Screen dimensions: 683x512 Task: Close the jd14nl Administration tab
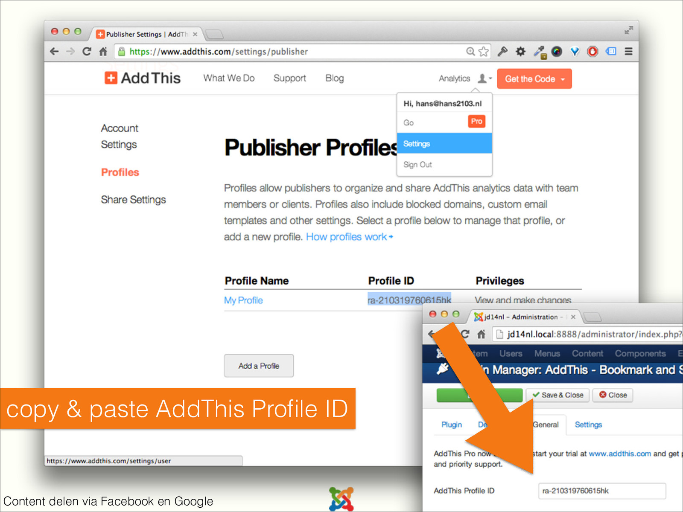pos(573,317)
